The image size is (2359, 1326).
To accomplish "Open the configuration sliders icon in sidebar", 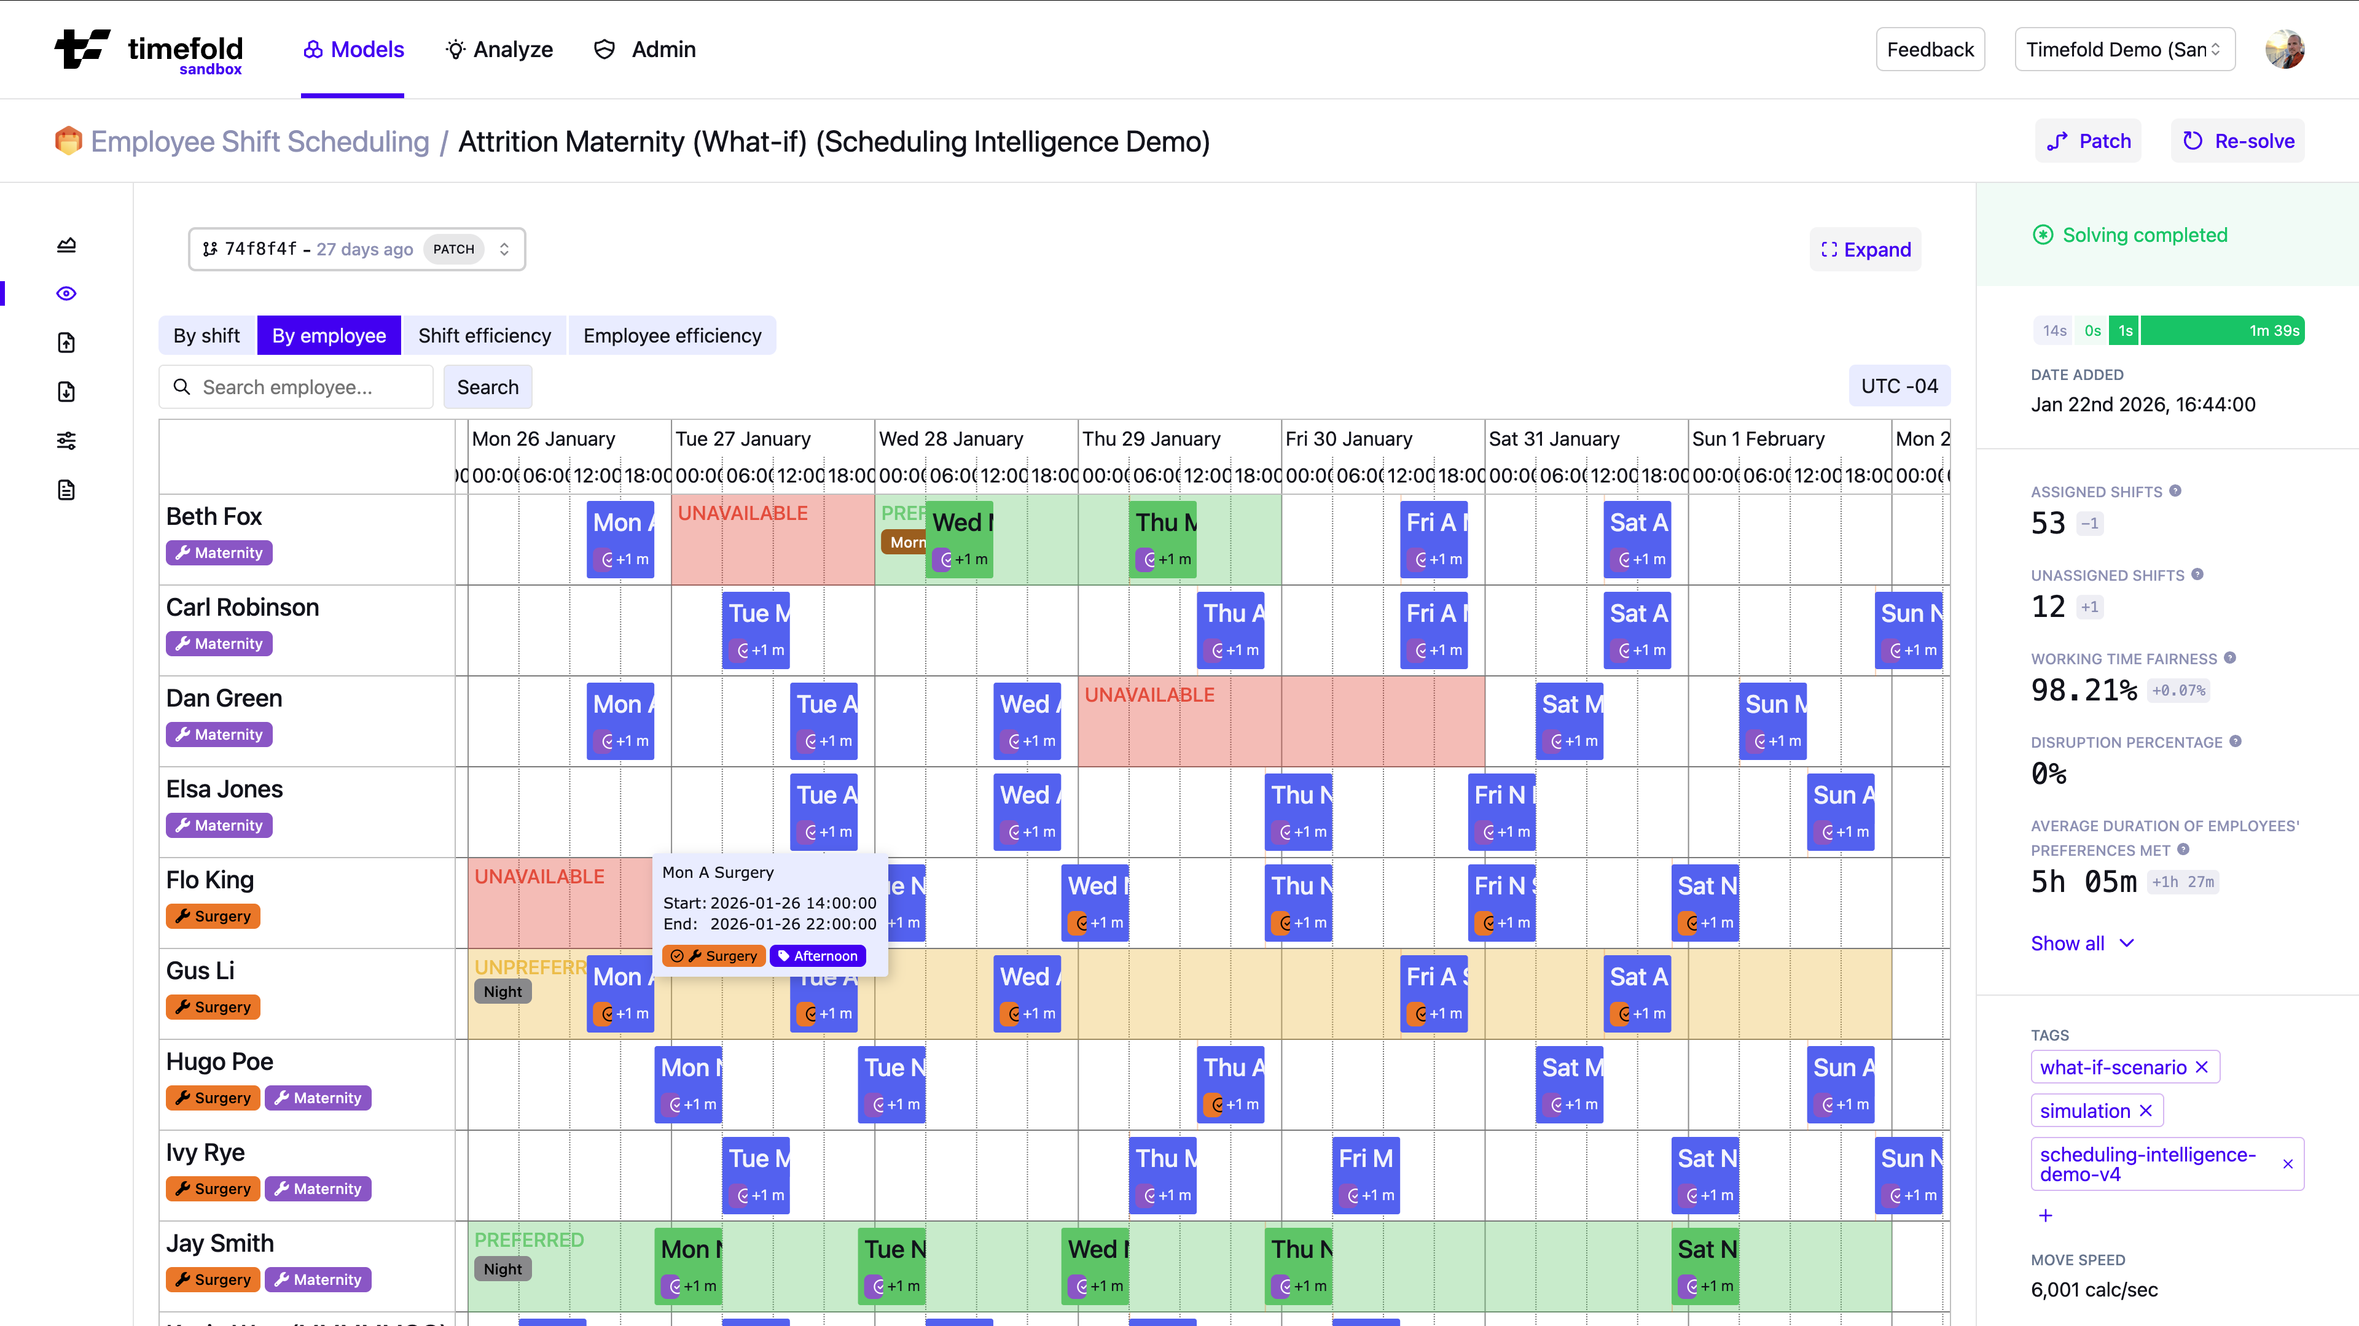I will [66, 440].
